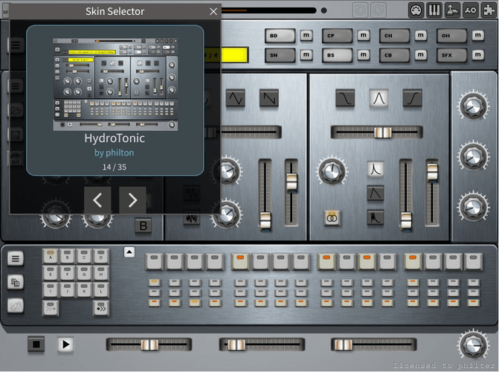The image size is (499, 372).
Task: Mute the SFX drum channel
Action: [478, 55]
